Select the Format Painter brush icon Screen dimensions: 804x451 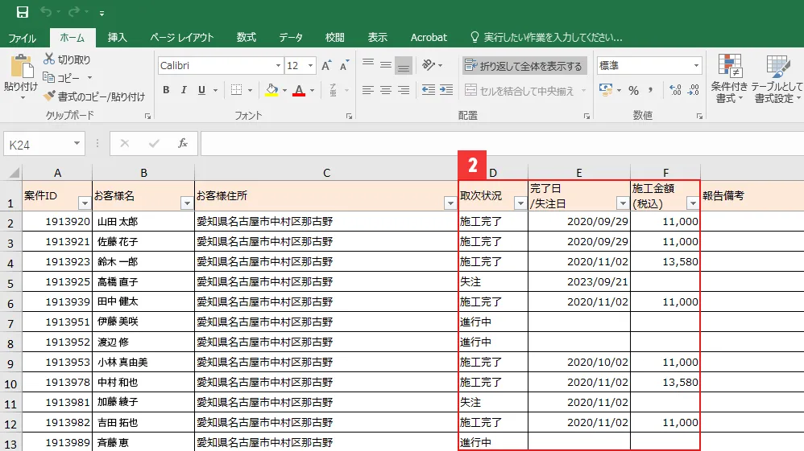[49, 96]
